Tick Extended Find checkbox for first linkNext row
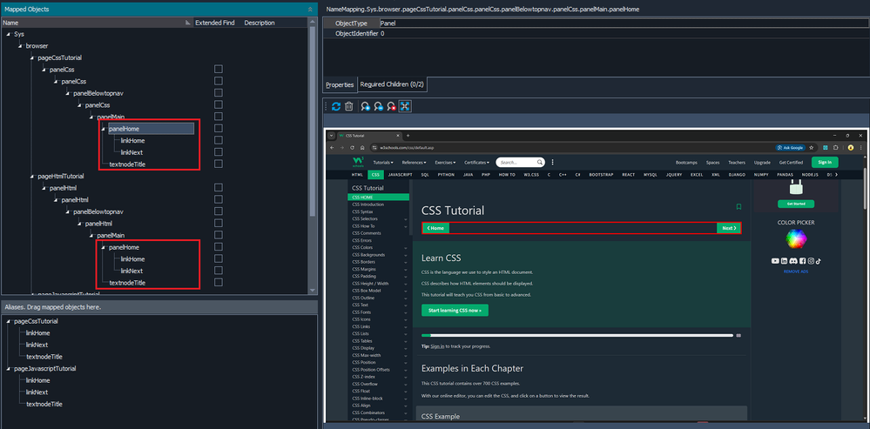The image size is (870, 429). (219, 152)
